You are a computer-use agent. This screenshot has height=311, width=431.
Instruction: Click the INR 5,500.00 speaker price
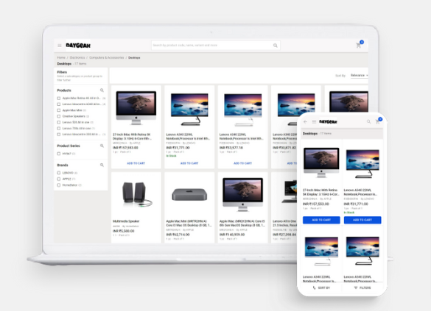tap(124, 231)
